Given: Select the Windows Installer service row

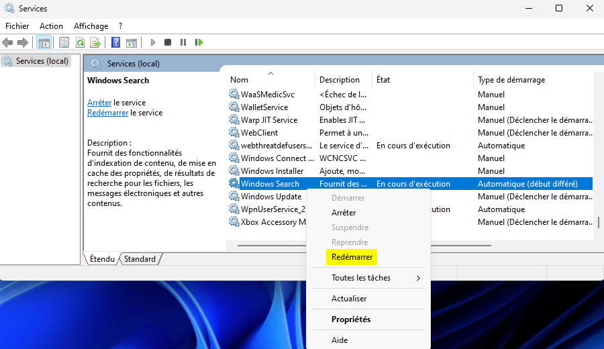Looking at the screenshot, I should click(410, 170).
